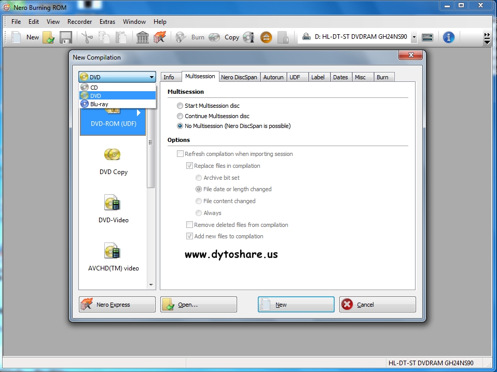Save the compilation using the floppy disk icon
The width and height of the screenshot is (497, 372).
pos(65,37)
